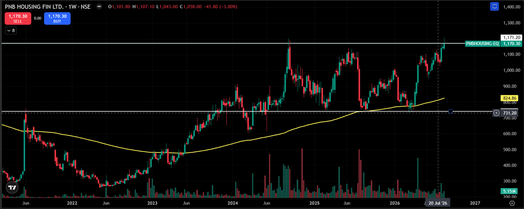Click the 1,000.00 price scale label
The image size is (524, 209).
511,70
